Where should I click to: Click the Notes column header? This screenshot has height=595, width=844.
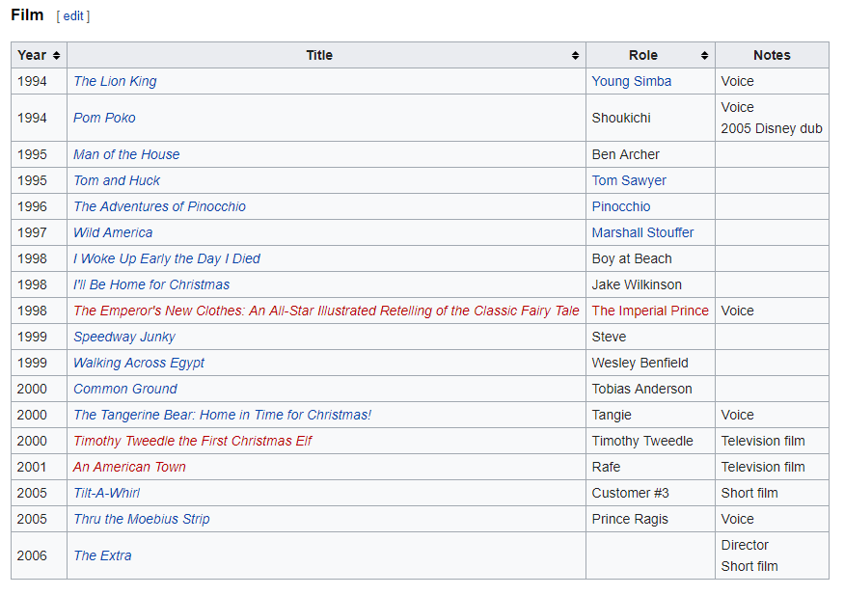tap(772, 55)
